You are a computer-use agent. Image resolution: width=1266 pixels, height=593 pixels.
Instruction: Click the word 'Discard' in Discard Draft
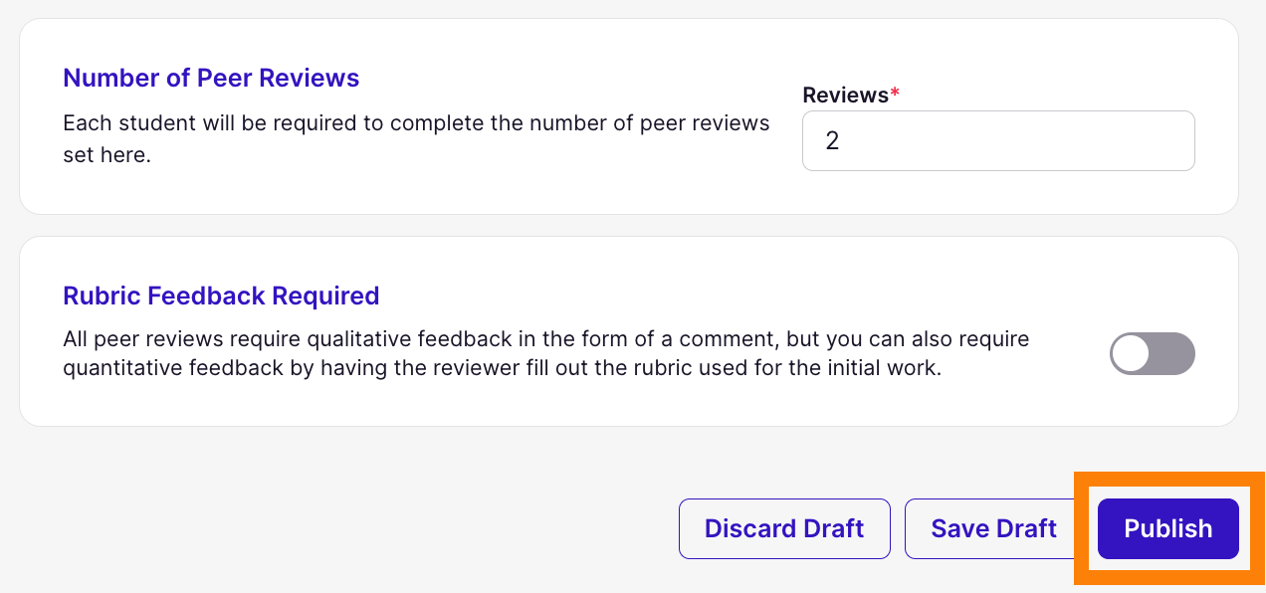[x=749, y=528]
